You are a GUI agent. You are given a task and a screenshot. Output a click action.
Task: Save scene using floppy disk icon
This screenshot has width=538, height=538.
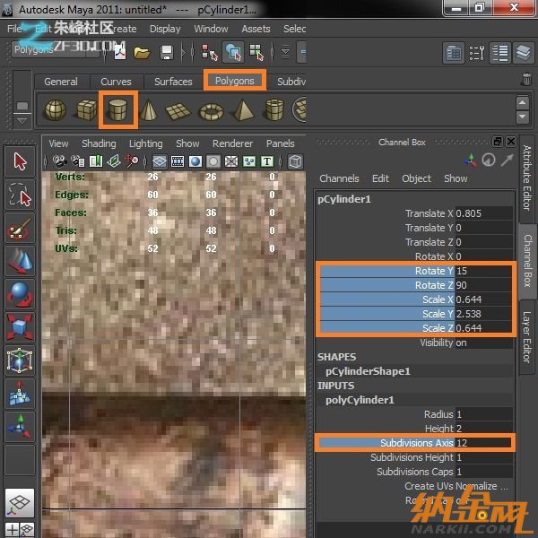(167, 53)
